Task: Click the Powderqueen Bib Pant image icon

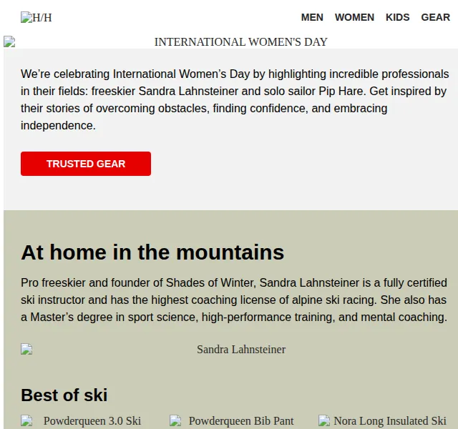Action: pos(175,421)
